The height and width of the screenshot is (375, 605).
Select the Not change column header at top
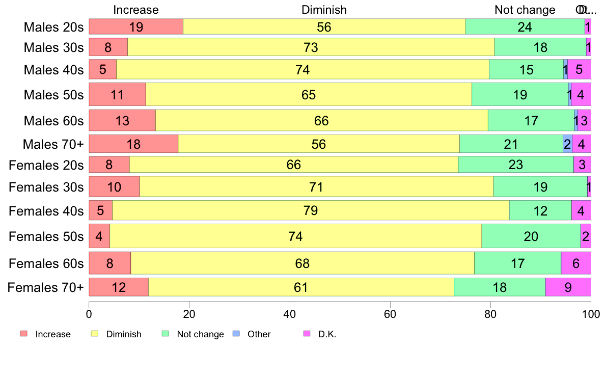(525, 10)
